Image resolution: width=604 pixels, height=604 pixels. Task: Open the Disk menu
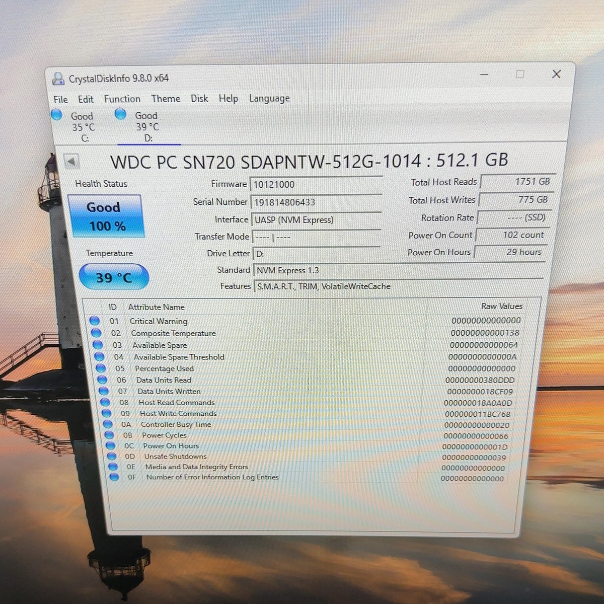tap(199, 99)
